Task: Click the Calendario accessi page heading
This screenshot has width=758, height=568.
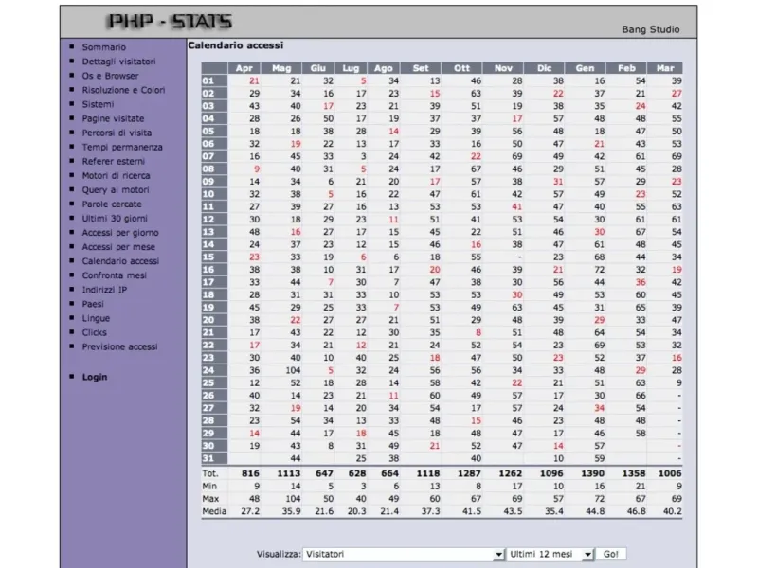Action: pos(235,45)
